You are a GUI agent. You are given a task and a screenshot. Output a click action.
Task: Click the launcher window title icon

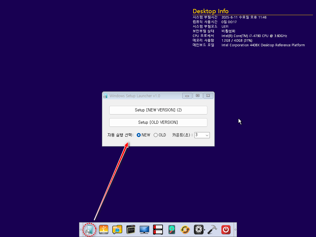click(x=106, y=96)
